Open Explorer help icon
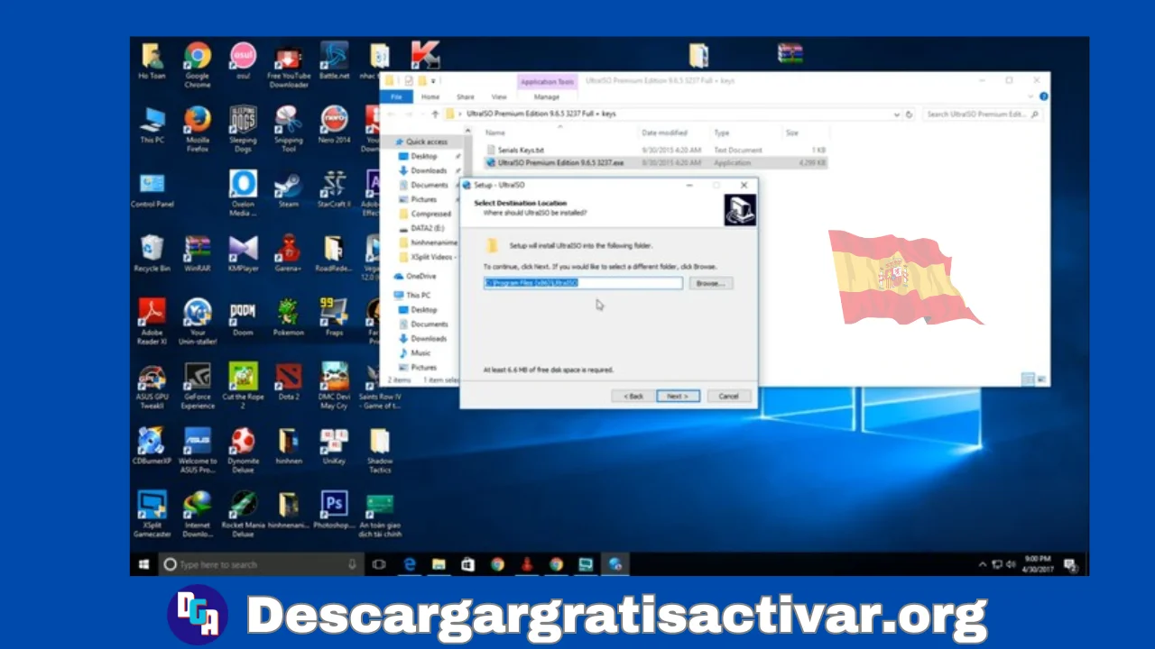The height and width of the screenshot is (649, 1155). [1043, 96]
